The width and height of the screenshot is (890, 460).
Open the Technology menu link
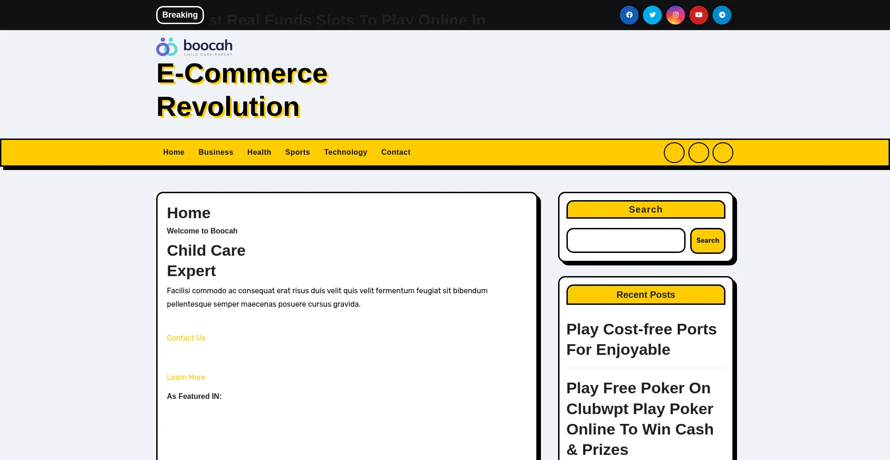pos(345,152)
